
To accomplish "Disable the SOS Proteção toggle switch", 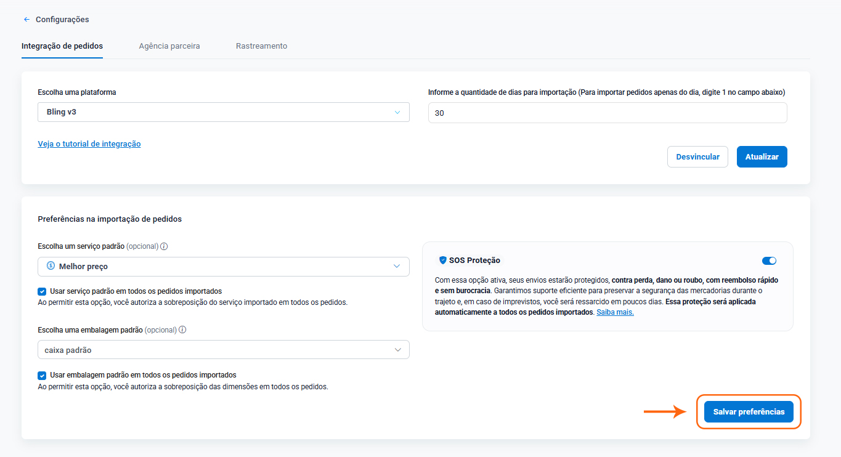I will (769, 261).
